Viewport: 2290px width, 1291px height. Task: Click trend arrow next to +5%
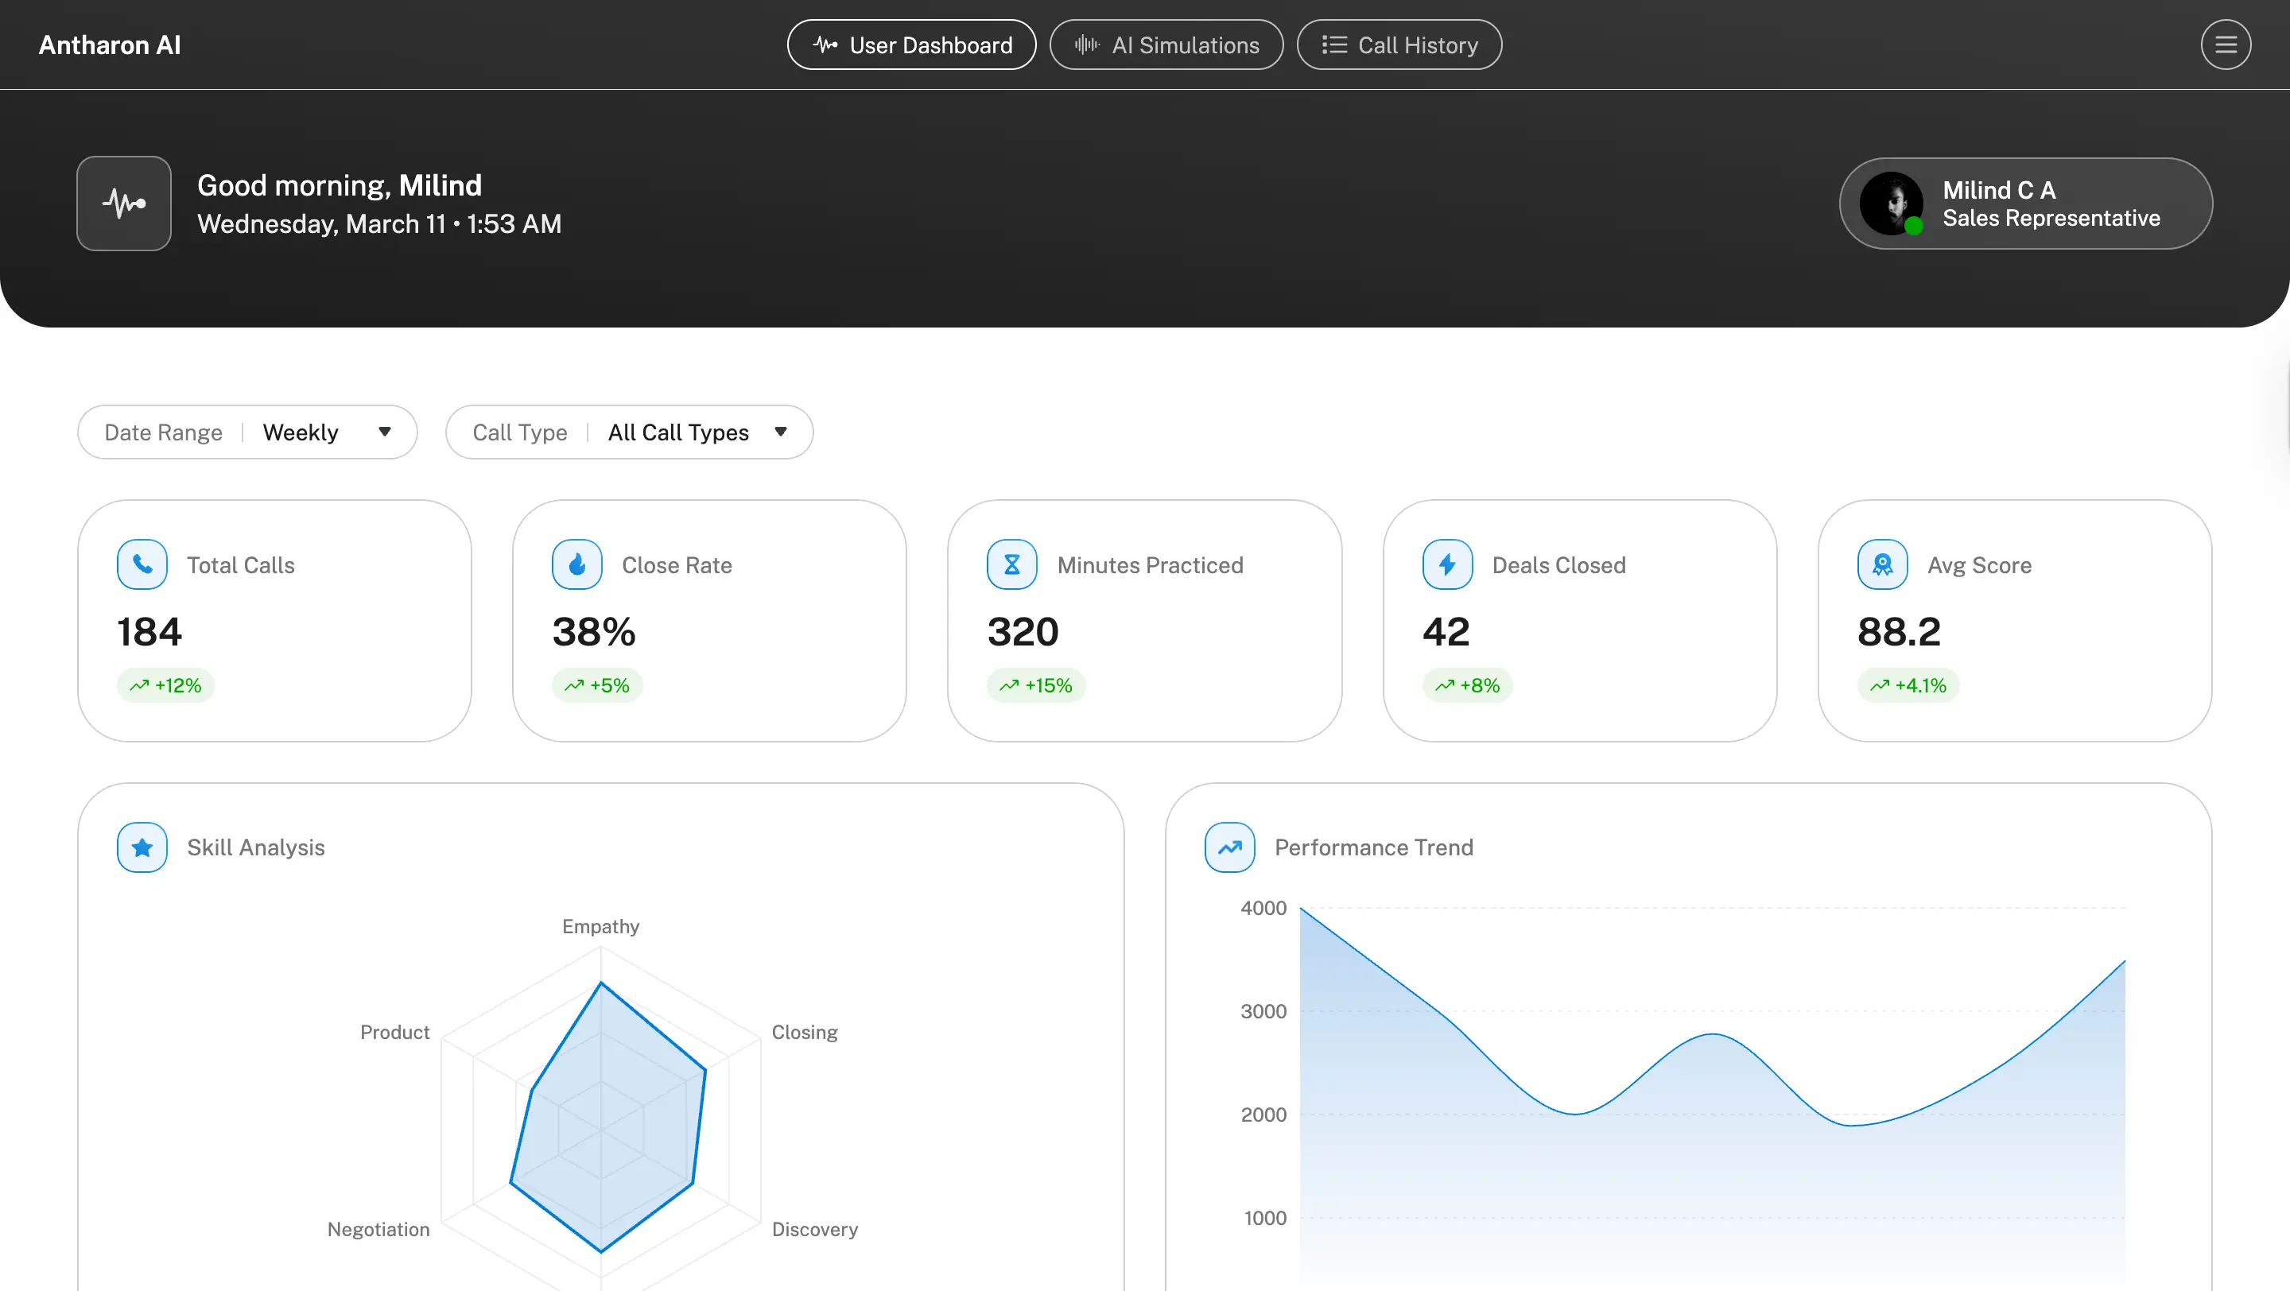click(573, 685)
